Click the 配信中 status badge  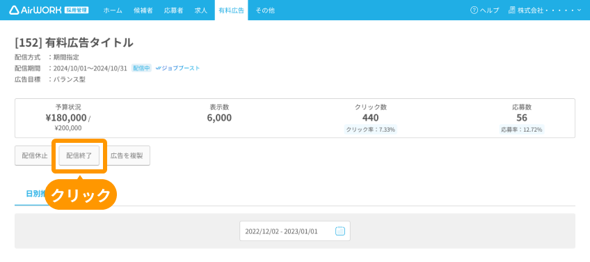141,68
